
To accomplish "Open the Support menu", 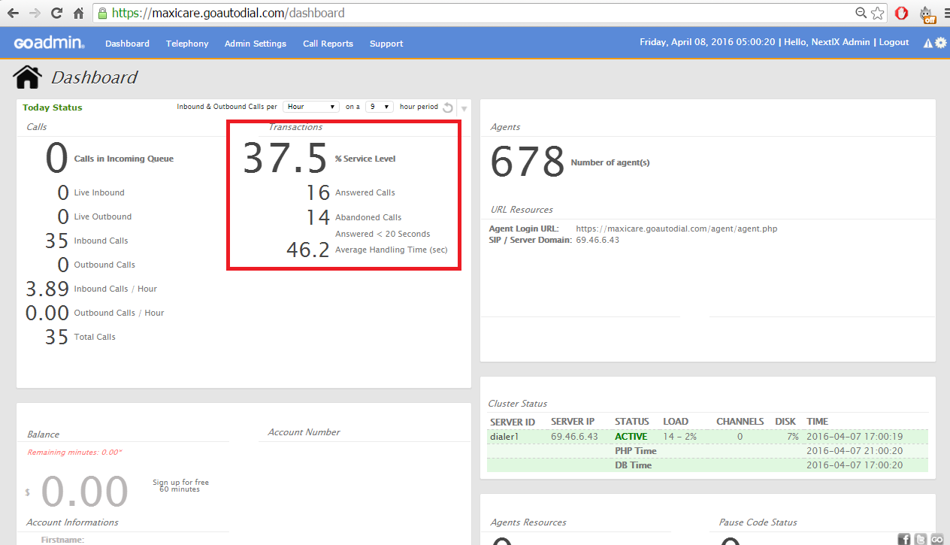I will [x=386, y=44].
